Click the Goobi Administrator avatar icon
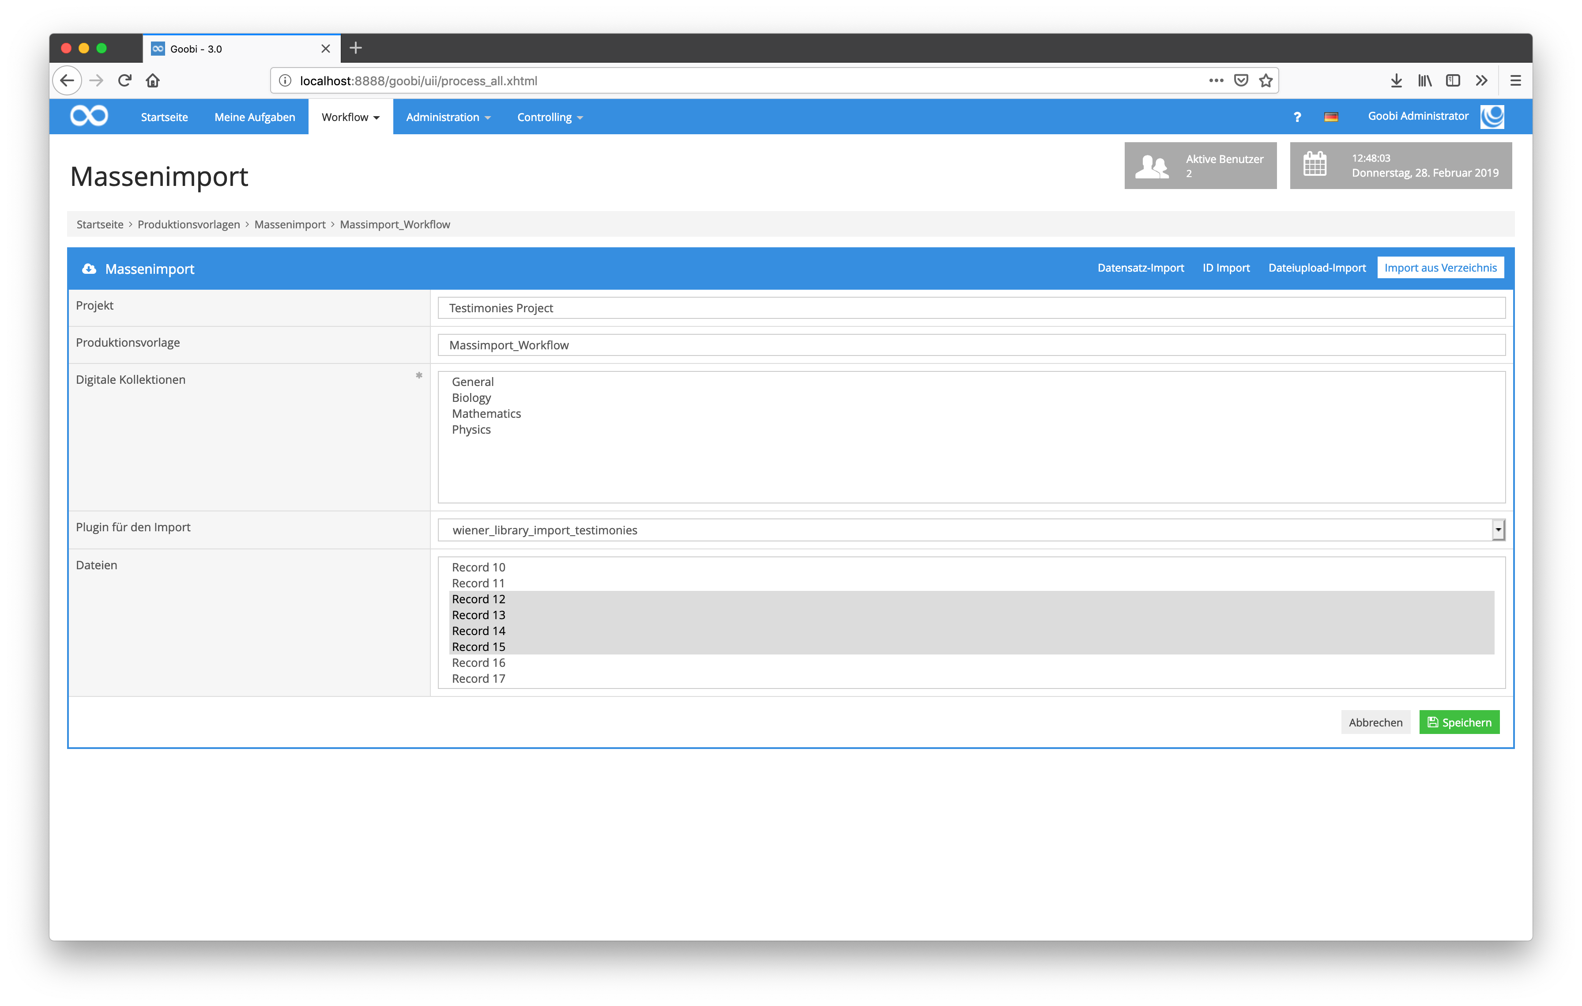1582x1006 pixels. [1492, 116]
